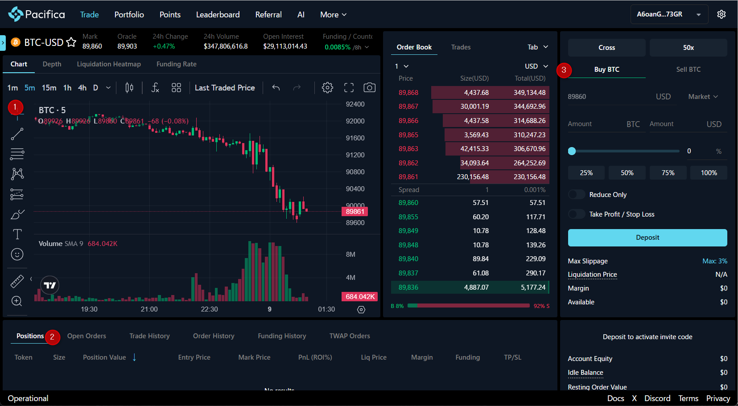Change candlestick chart type icon

pos(129,88)
